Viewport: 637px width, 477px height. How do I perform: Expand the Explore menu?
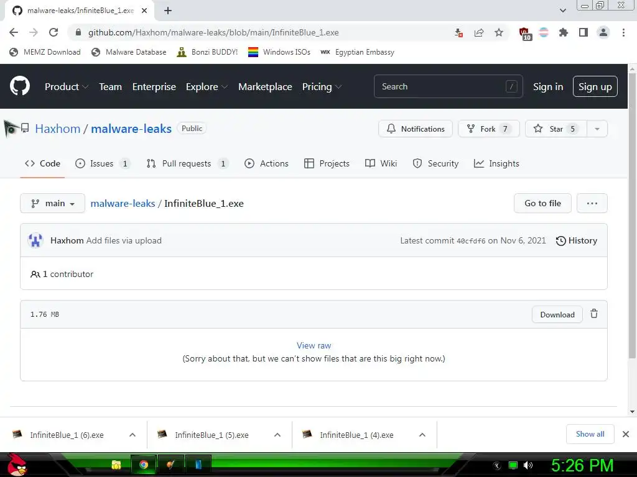(x=207, y=87)
